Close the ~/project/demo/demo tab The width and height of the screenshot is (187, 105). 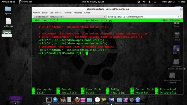(x=178, y=17)
